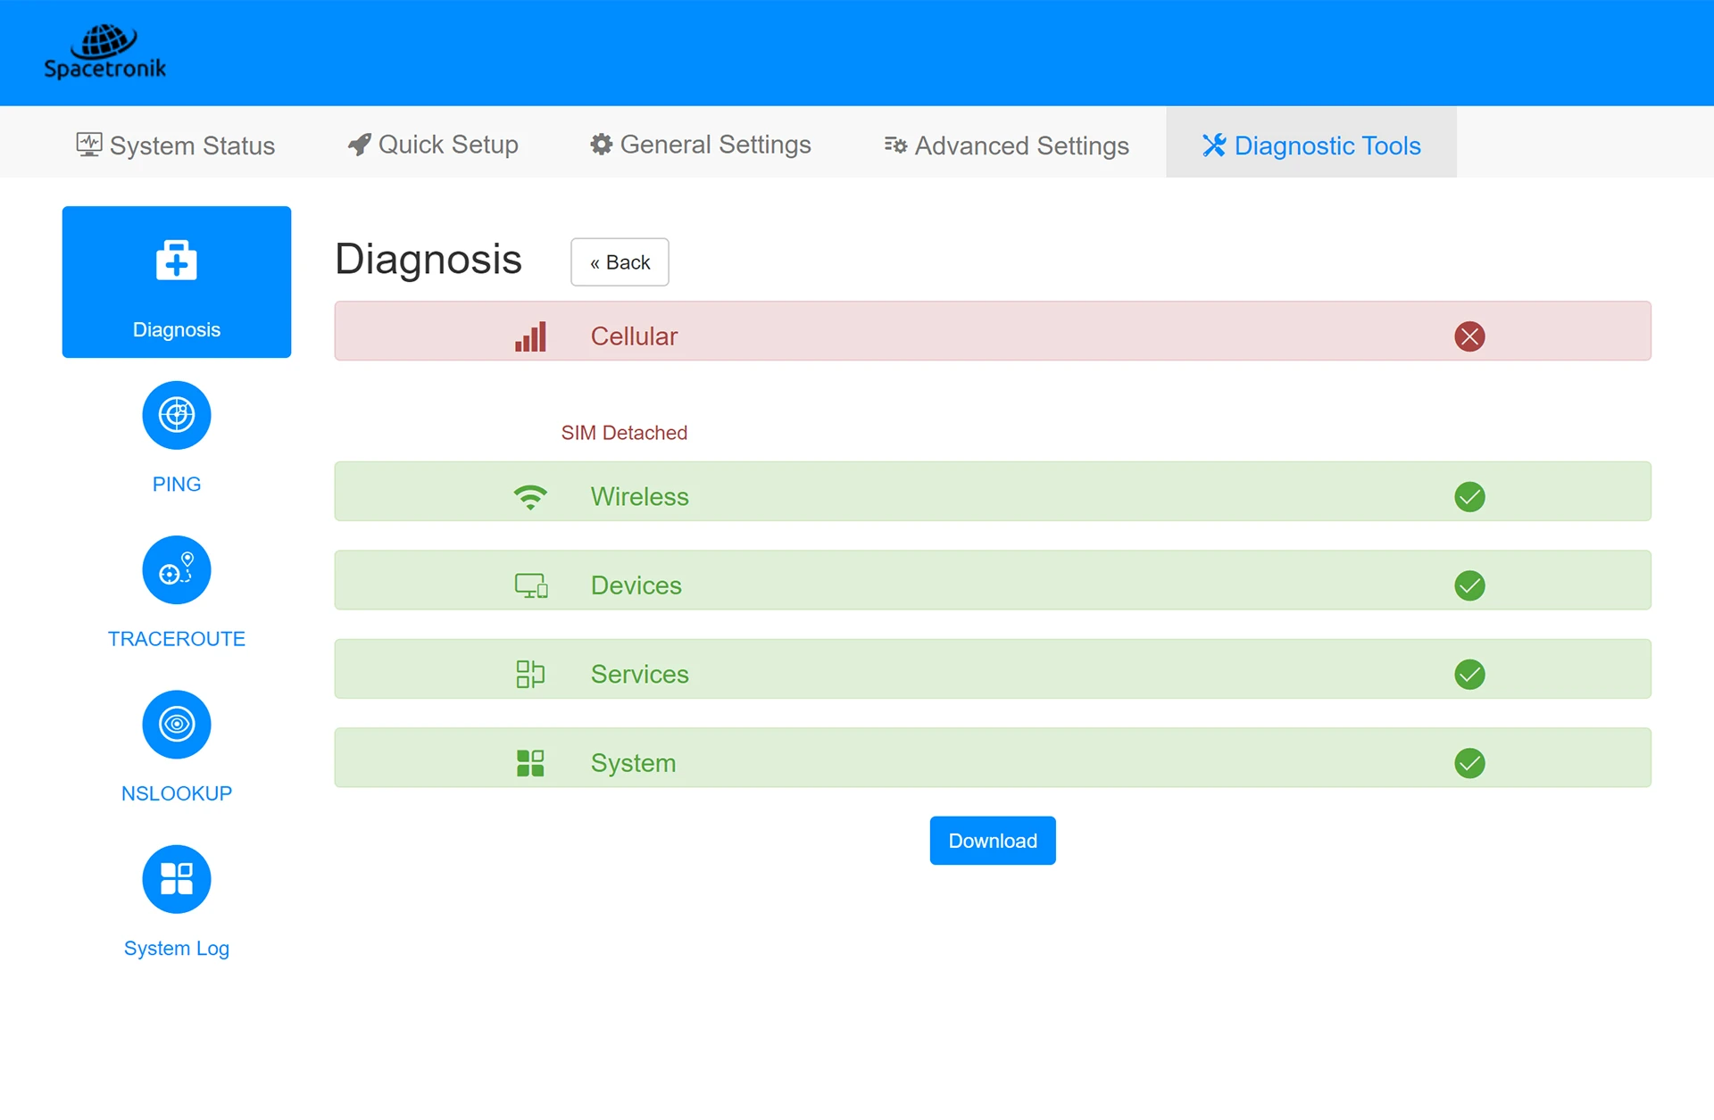Expand the Cellular diagnosis row
This screenshot has width=1714, height=1120.
click(x=993, y=331)
